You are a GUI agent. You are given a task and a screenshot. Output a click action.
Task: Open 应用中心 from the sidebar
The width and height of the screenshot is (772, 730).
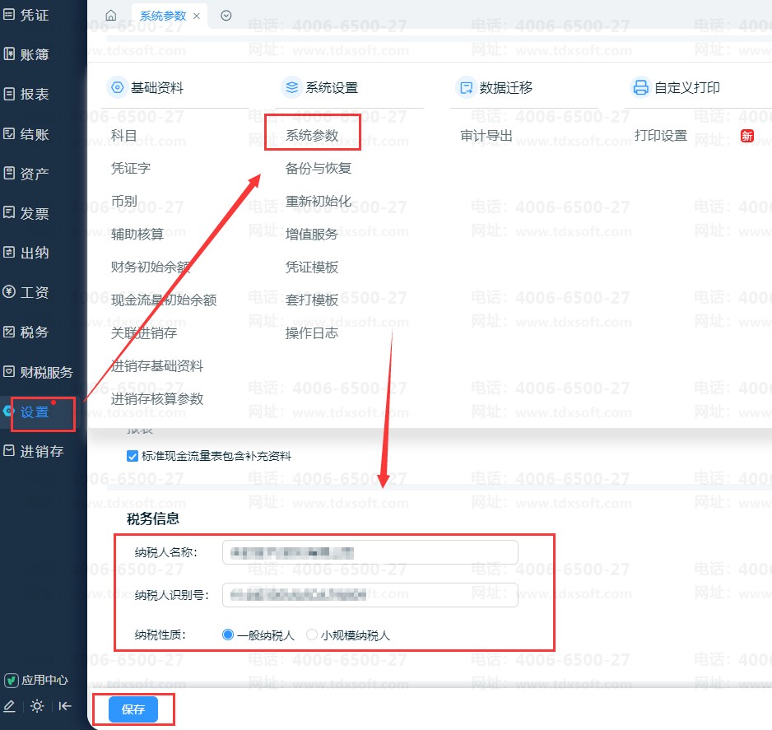(37, 680)
